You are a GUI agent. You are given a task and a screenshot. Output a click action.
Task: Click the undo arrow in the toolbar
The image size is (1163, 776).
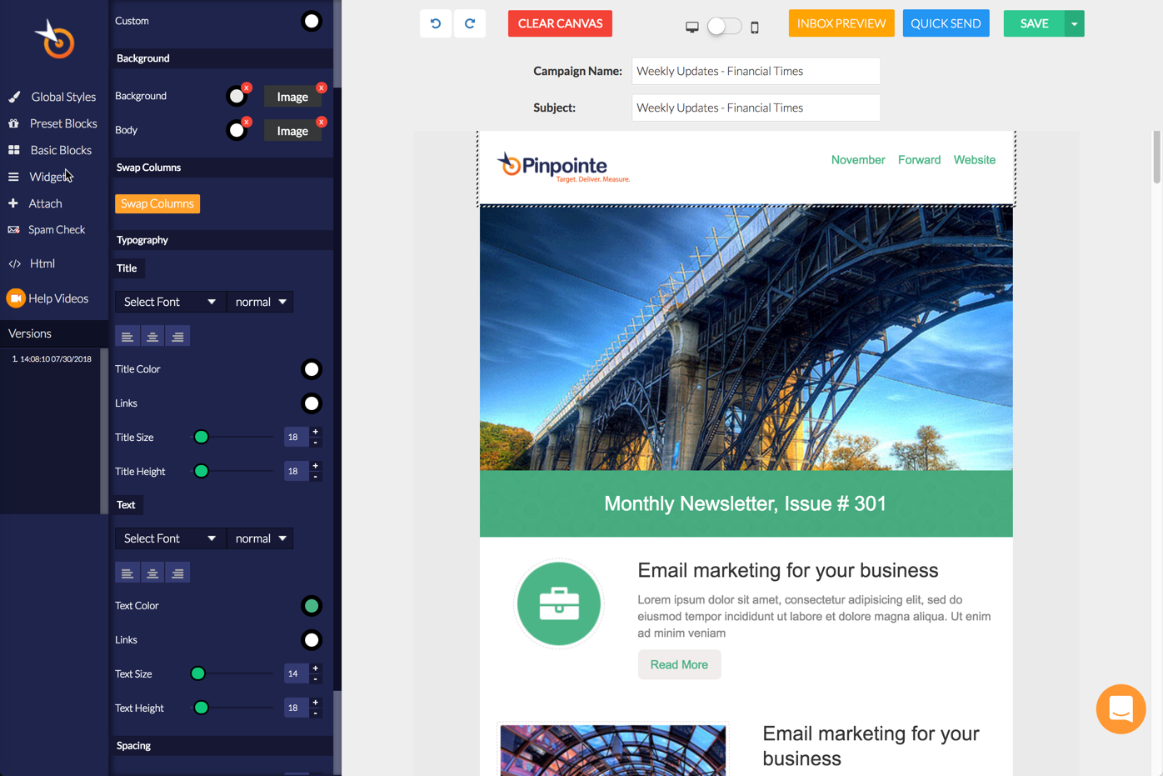coord(435,23)
